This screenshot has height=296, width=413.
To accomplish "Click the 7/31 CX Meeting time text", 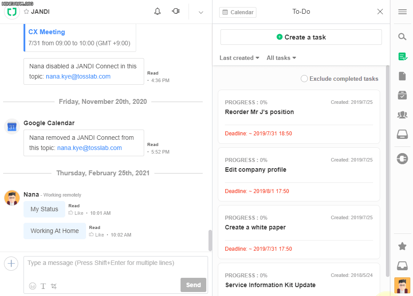I will 79,43.
